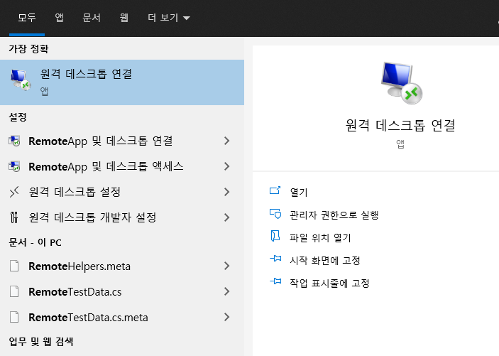The image size is (499, 356).
Task: Click the 원격 데스크톱 연결 title in preview pane
Action: (x=400, y=125)
